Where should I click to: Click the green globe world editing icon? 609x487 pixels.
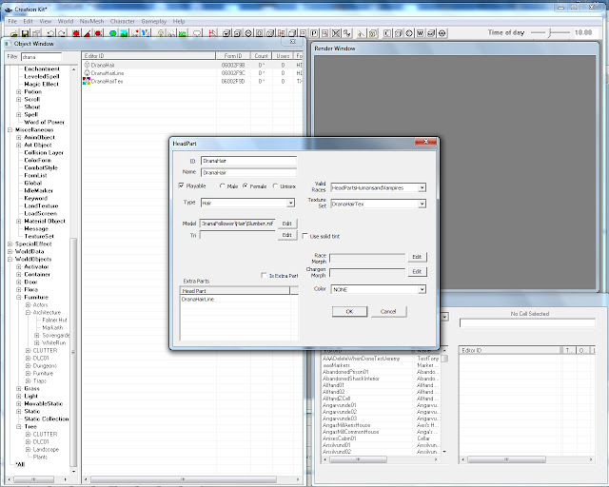[112, 33]
